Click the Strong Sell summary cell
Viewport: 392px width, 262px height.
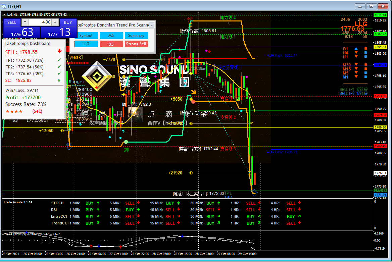point(136,44)
